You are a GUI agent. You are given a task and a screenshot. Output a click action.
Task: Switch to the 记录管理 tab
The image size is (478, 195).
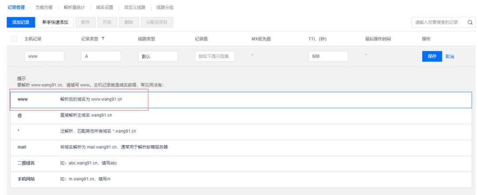point(16,8)
